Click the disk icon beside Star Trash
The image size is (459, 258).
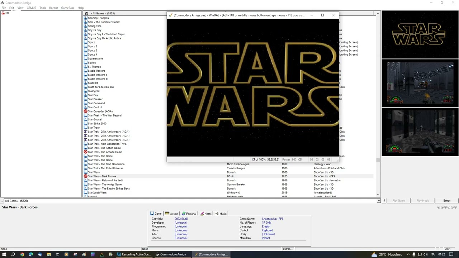(85, 128)
